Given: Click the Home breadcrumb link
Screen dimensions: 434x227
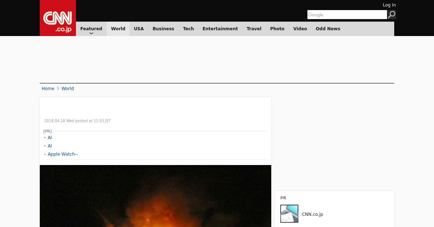Looking at the screenshot, I should click(x=48, y=89).
